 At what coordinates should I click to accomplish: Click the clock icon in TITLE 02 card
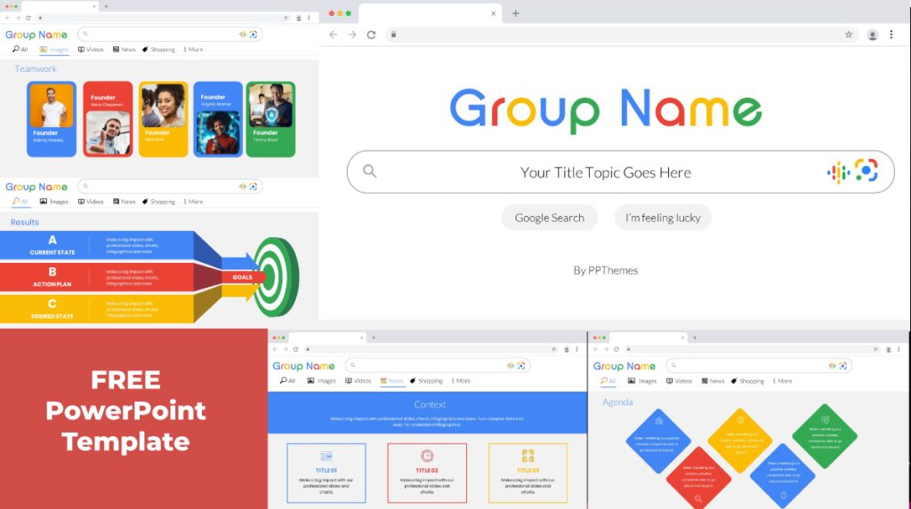[x=427, y=457]
